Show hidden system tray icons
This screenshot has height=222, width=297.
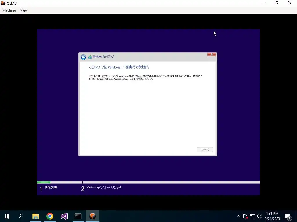(x=239, y=216)
